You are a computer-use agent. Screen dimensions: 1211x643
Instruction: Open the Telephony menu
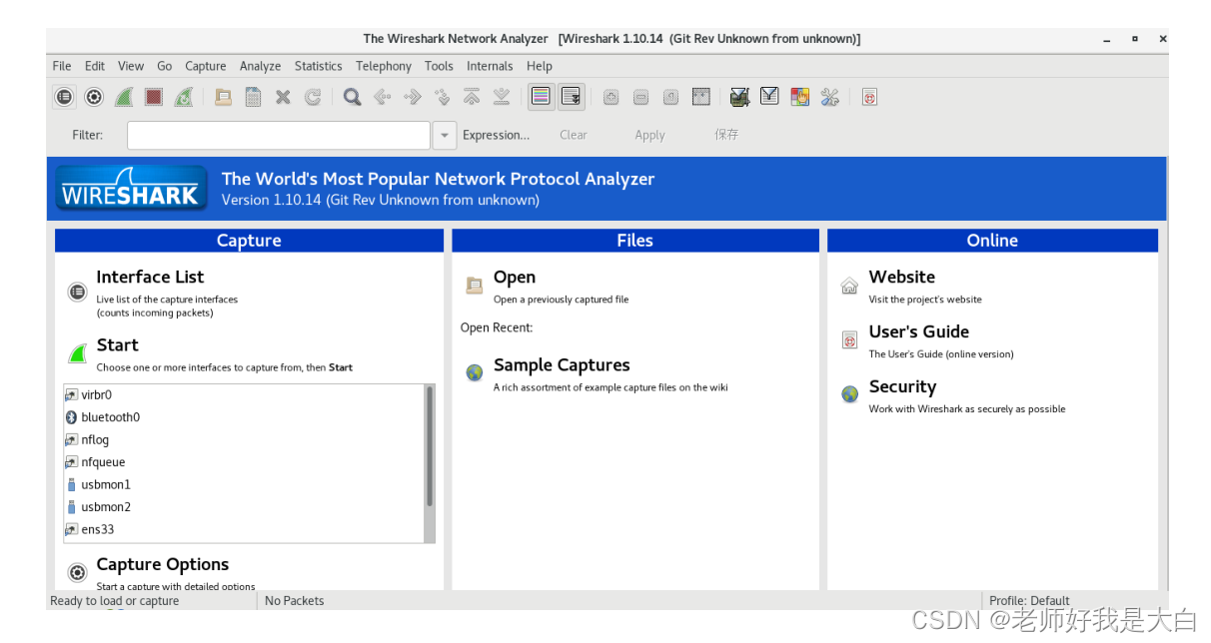(x=384, y=66)
